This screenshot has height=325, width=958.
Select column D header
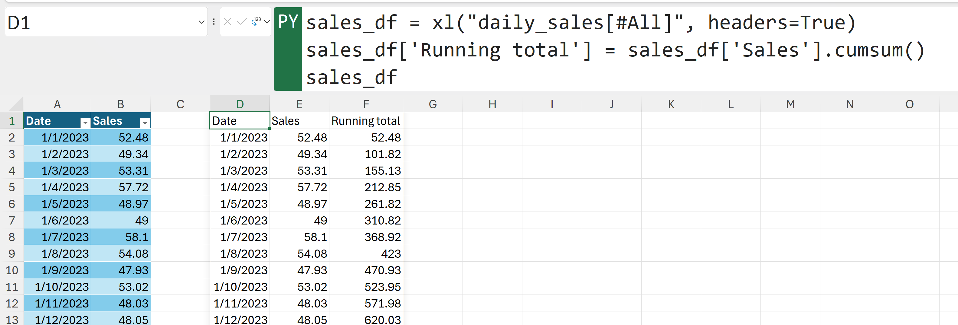pyautogui.click(x=240, y=104)
